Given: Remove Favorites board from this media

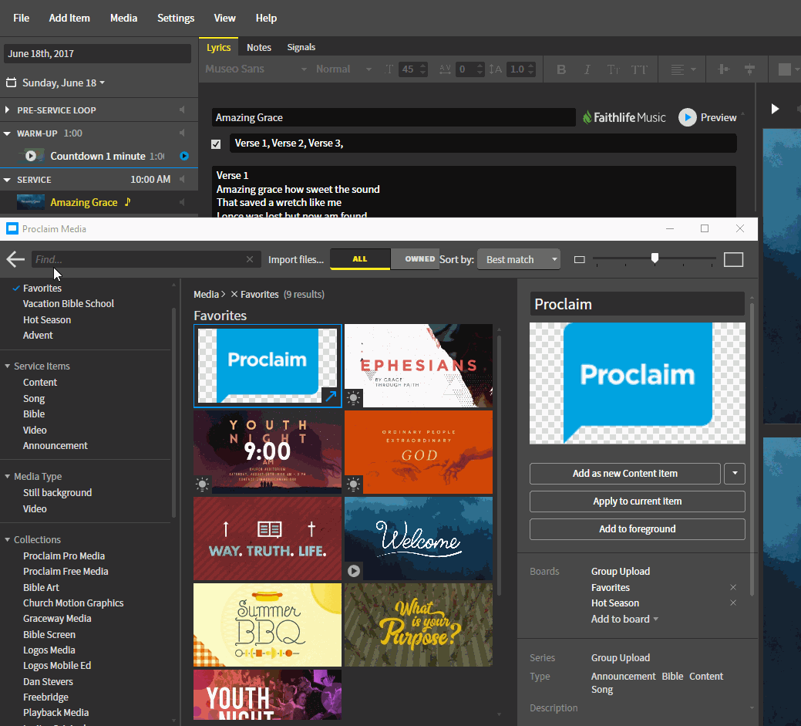Looking at the screenshot, I should 733,587.
